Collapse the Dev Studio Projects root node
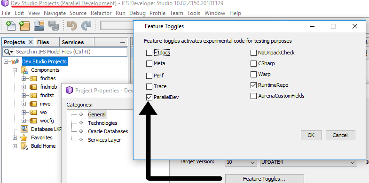The width and height of the screenshot is (369, 183). click(6, 61)
